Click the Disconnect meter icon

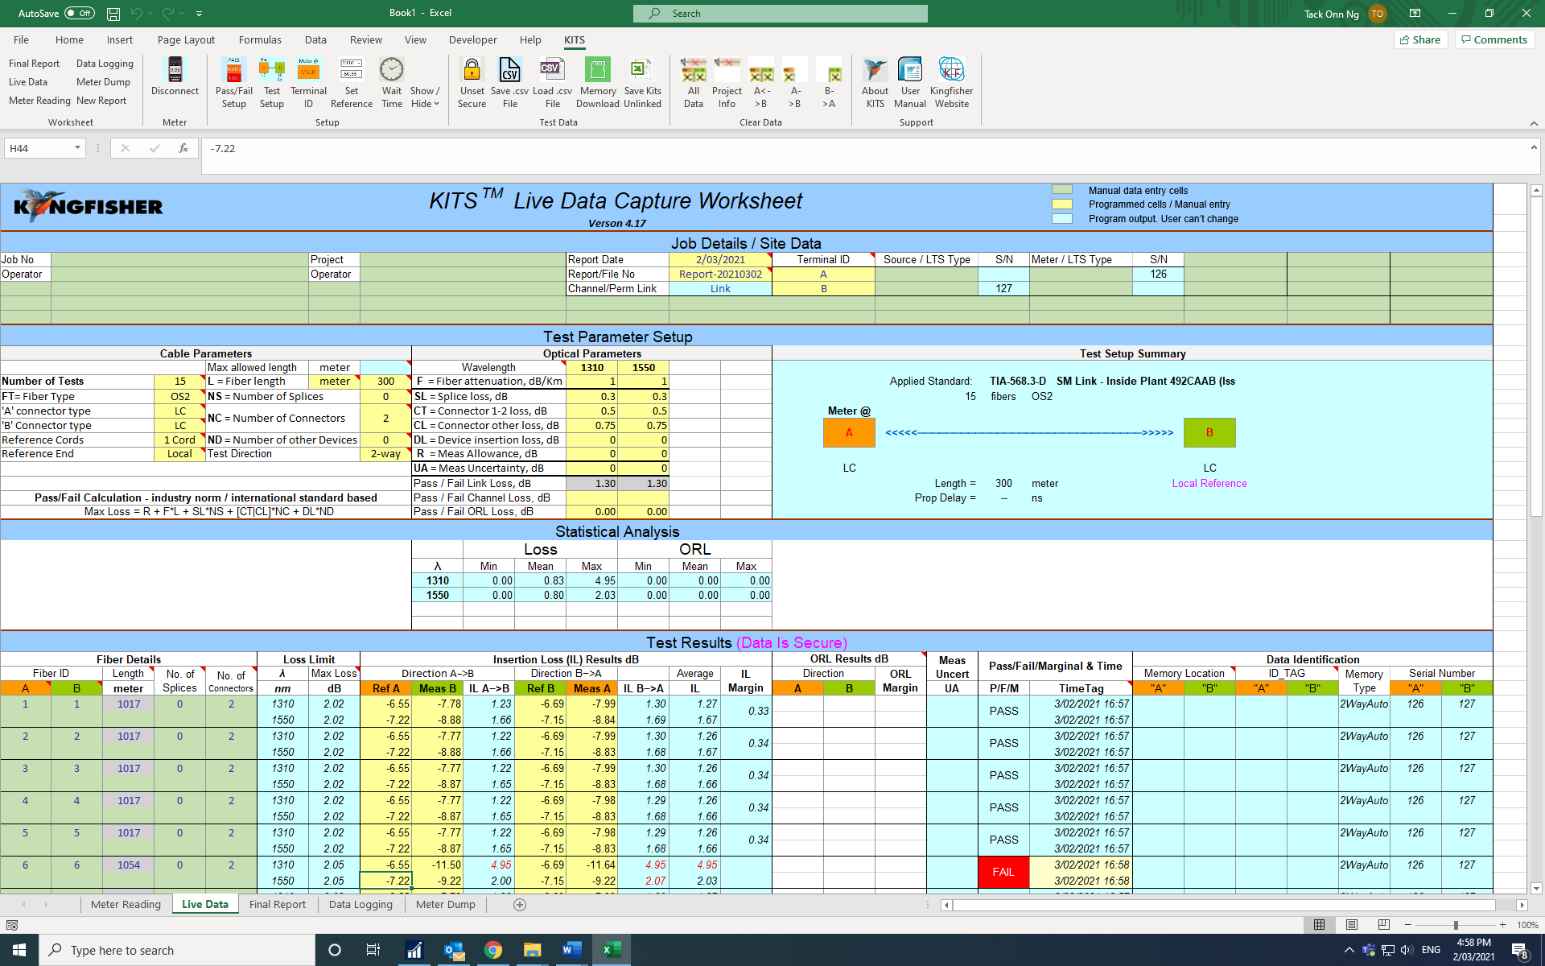pos(175,71)
